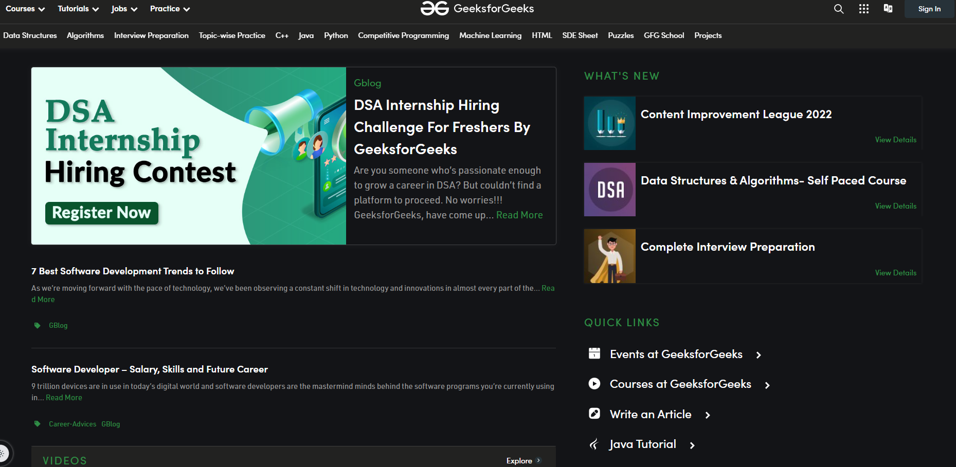Image resolution: width=956 pixels, height=467 pixels.
Task: Open GFG School in the topic bar
Action: [664, 35]
